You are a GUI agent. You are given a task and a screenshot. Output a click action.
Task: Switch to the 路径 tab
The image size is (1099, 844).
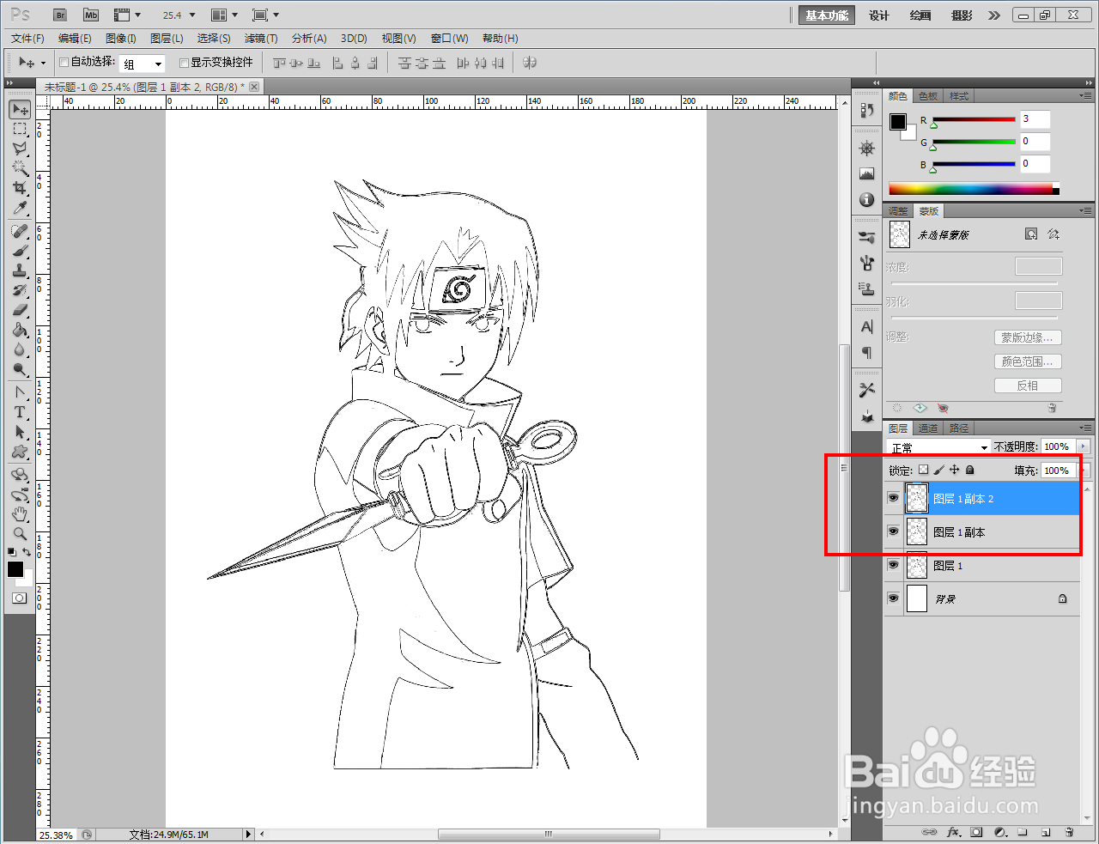coord(959,428)
